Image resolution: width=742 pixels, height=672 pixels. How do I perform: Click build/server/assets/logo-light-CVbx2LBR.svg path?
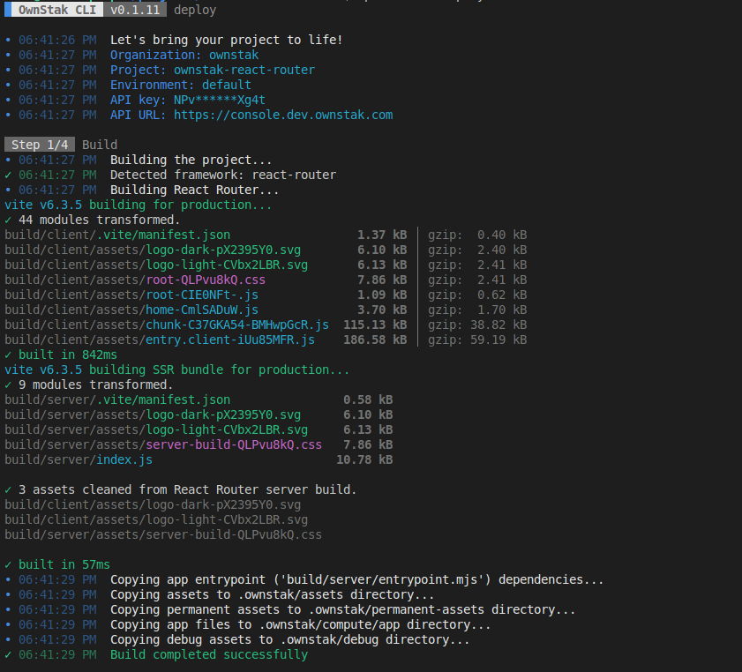click(x=156, y=429)
